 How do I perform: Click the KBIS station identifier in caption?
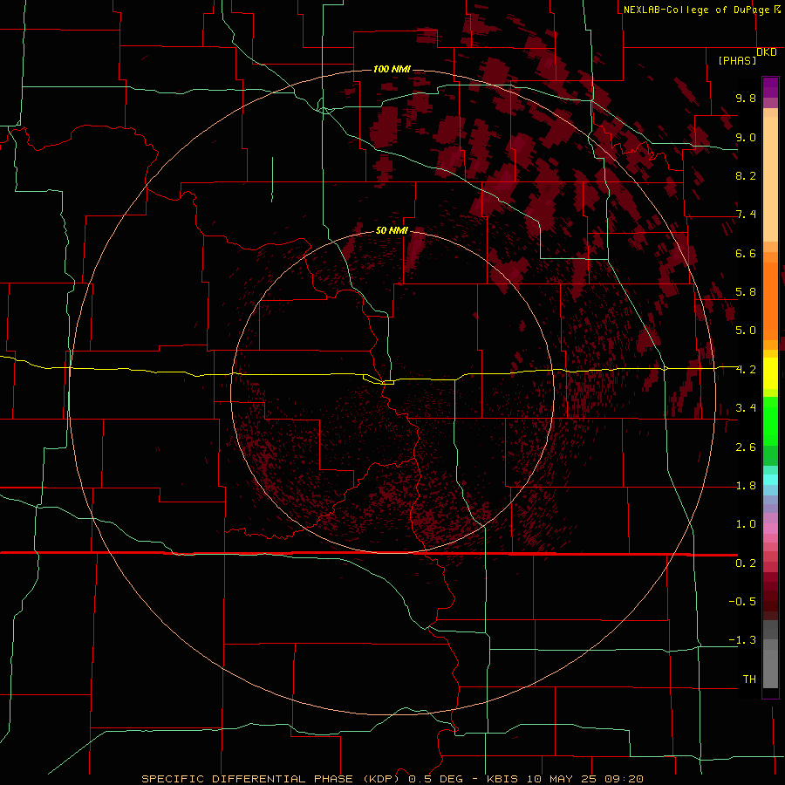504,779
